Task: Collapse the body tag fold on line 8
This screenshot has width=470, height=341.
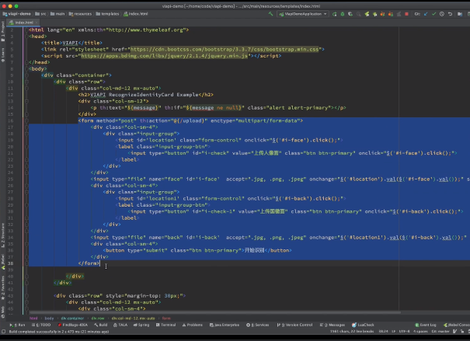Action: click(26, 69)
